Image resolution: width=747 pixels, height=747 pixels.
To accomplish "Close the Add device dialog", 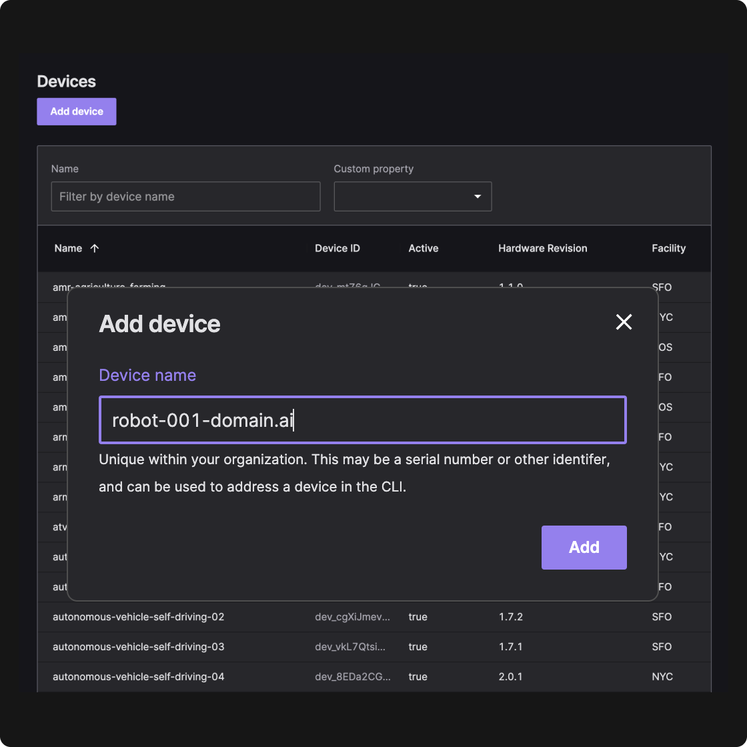I will click(x=624, y=322).
